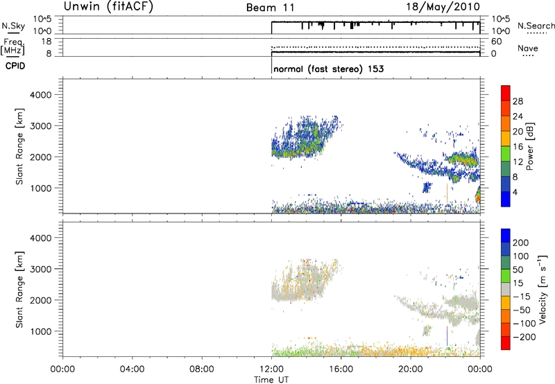Select the 'Beam 11' header label
Viewport: 555px width, 384px height.
(x=271, y=8)
